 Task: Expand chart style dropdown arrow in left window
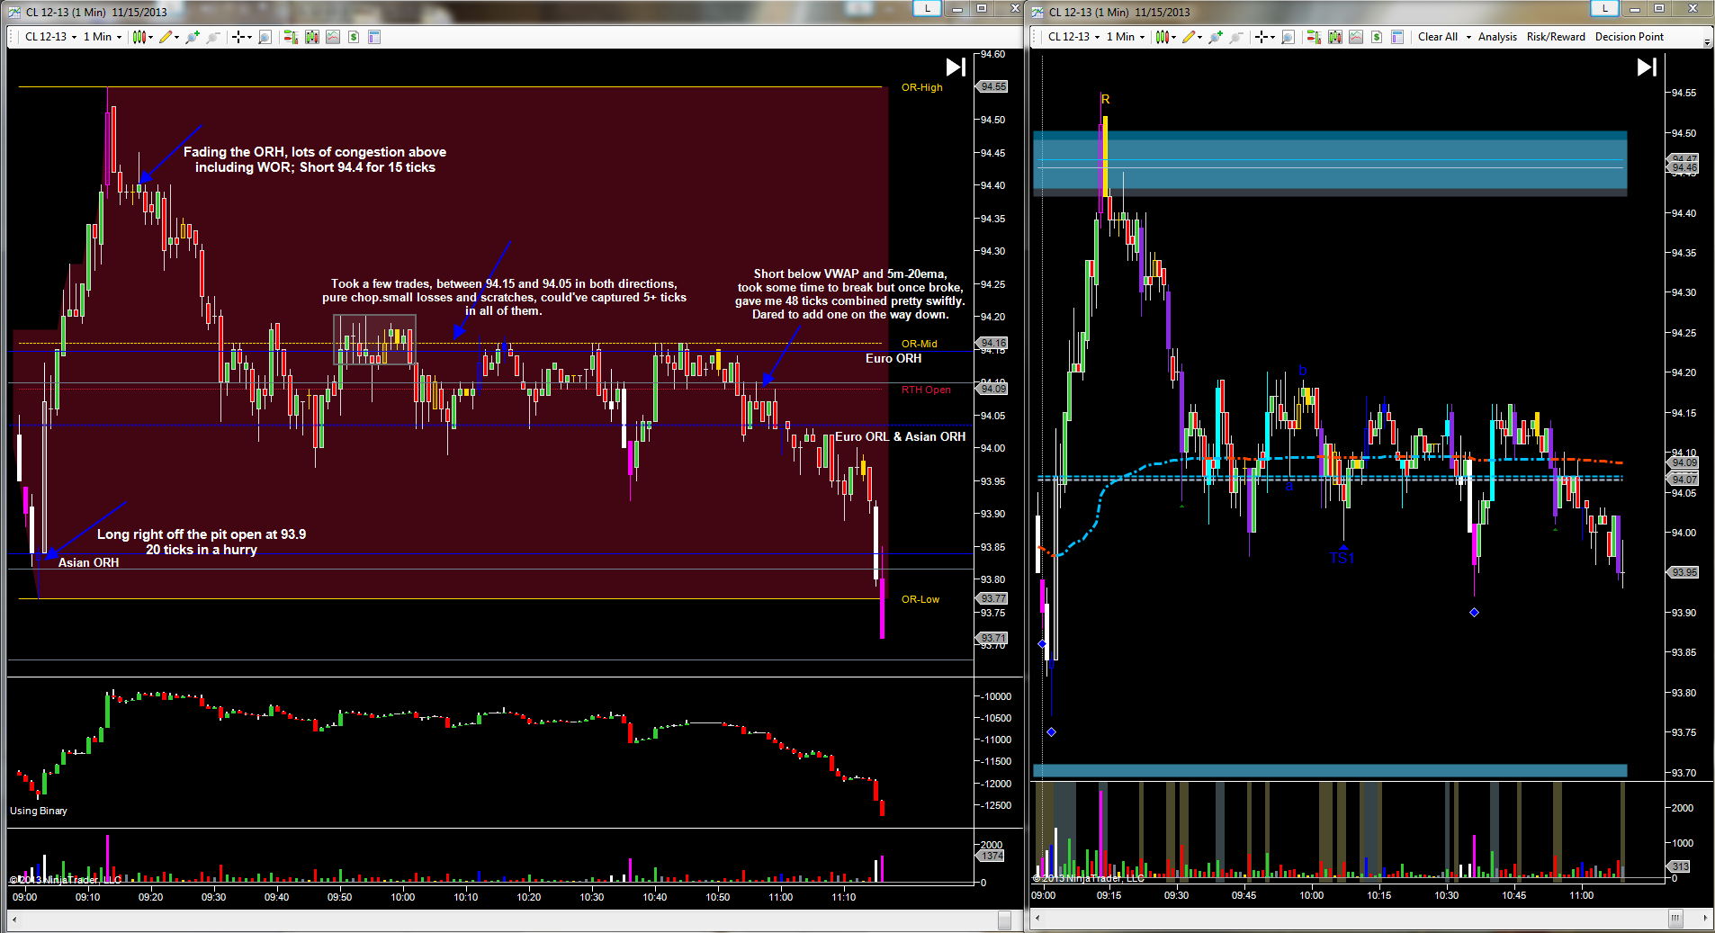pos(150,37)
